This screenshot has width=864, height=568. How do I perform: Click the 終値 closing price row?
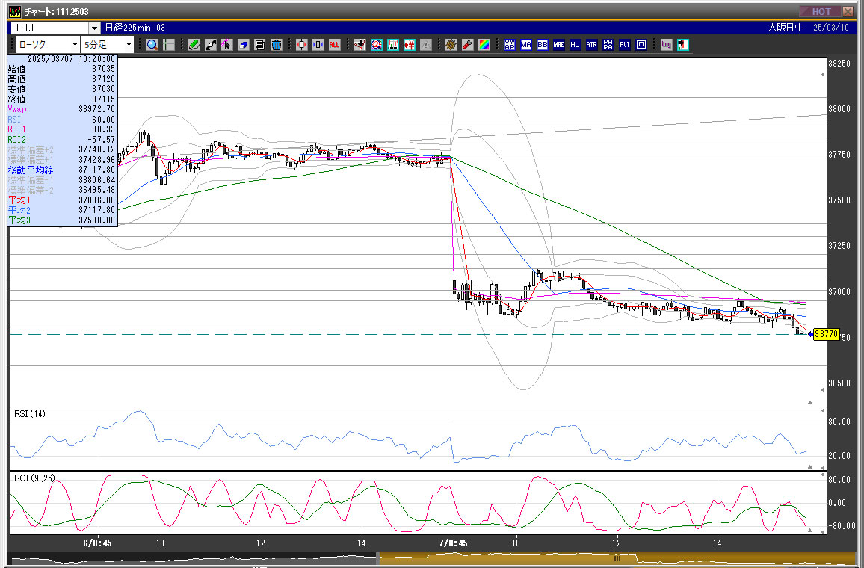click(62, 99)
